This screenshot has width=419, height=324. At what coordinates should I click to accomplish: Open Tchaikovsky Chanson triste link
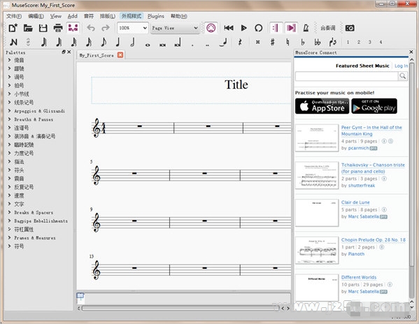(x=373, y=168)
